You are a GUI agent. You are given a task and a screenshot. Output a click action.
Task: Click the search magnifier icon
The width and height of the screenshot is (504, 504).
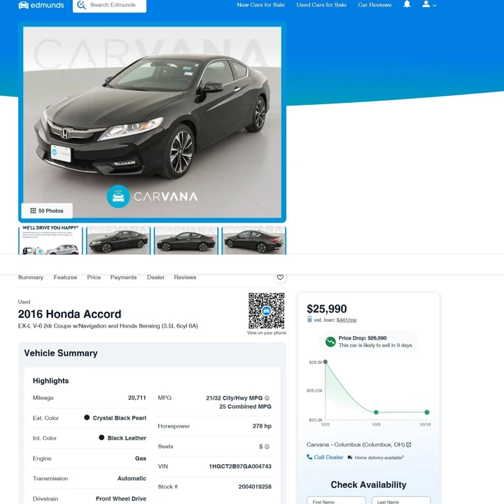[81, 5]
